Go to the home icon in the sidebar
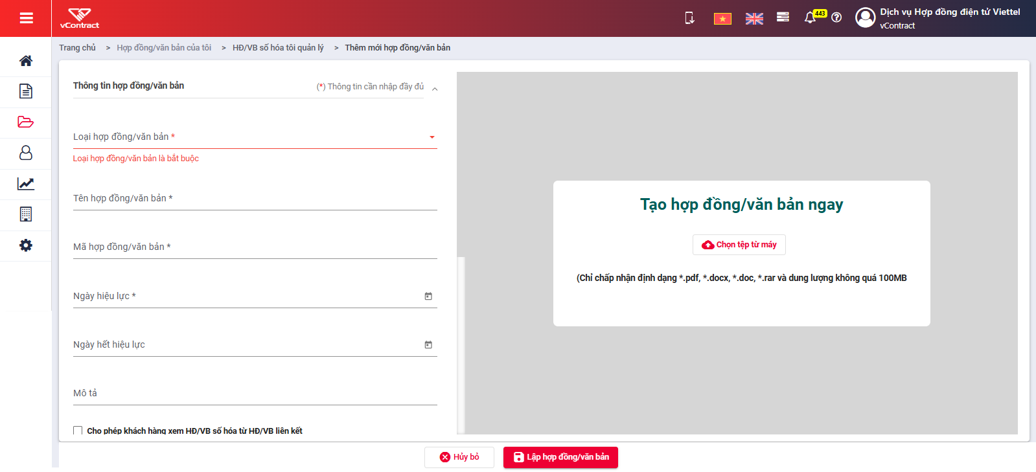The image size is (1036, 472). point(26,61)
